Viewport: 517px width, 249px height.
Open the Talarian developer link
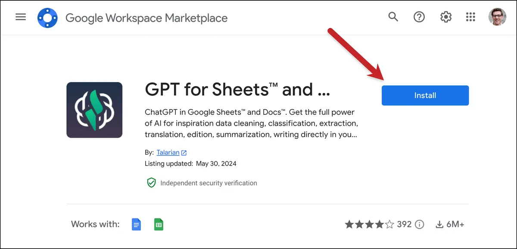(x=168, y=153)
